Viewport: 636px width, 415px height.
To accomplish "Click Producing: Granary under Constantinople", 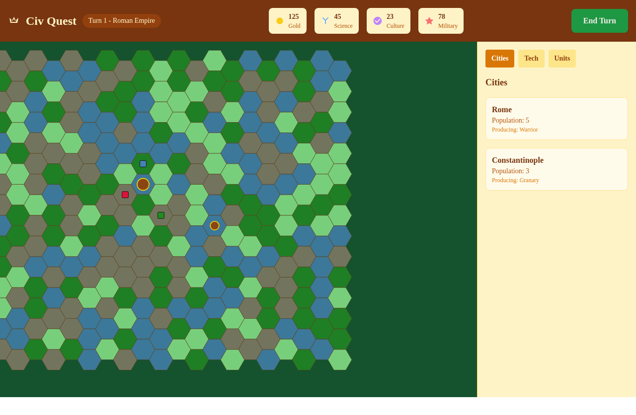I will (515, 180).
